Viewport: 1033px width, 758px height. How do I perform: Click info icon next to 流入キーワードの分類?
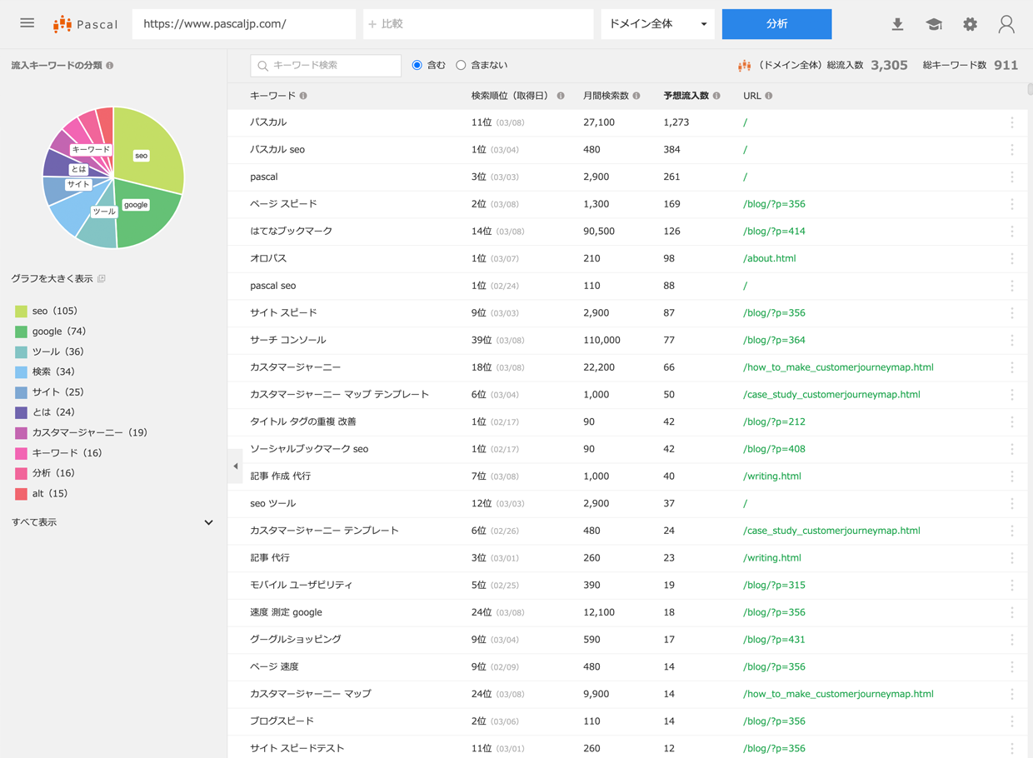pos(110,65)
